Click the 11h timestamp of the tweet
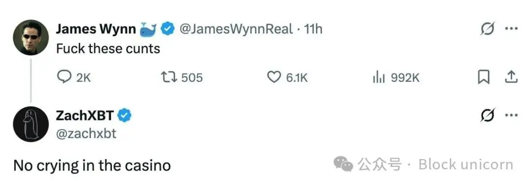 313,29
